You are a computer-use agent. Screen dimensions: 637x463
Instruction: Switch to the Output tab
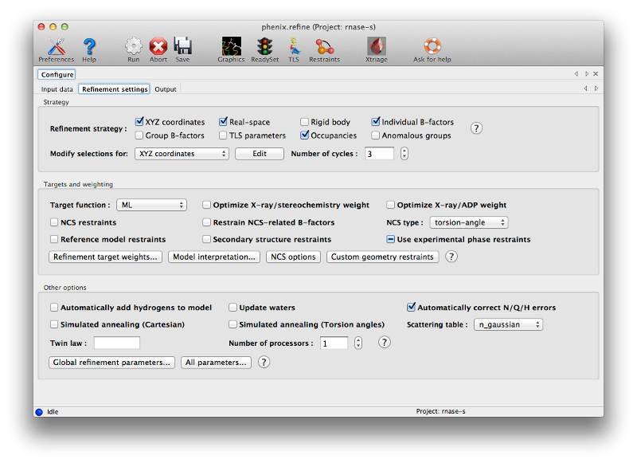(165, 89)
